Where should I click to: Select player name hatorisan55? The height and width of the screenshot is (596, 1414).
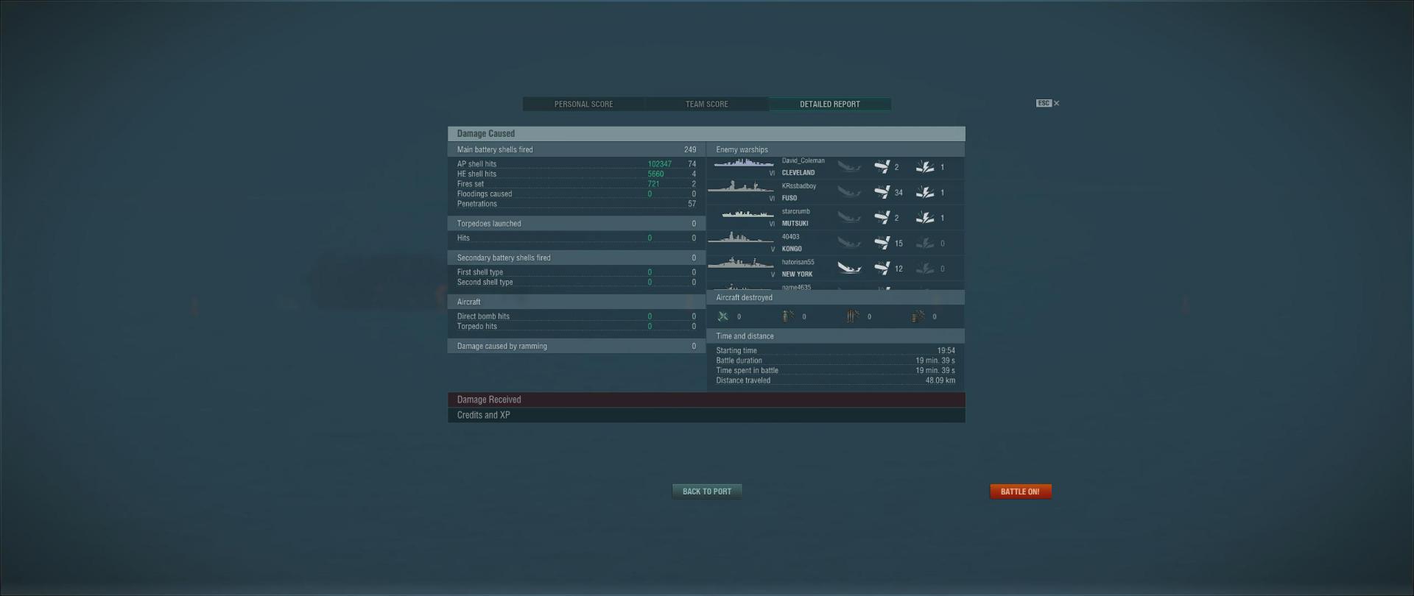pyautogui.click(x=798, y=262)
